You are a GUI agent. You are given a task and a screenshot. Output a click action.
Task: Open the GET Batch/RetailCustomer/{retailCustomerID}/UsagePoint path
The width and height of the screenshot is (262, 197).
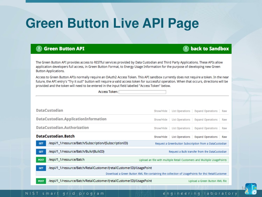pyautogui.click(x=100, y=168)
